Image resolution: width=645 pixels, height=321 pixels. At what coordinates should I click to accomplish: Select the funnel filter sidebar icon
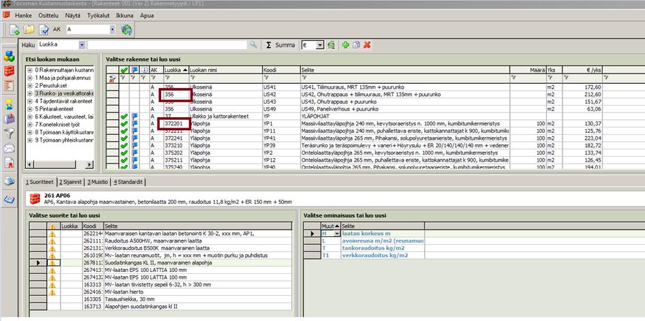9,133
